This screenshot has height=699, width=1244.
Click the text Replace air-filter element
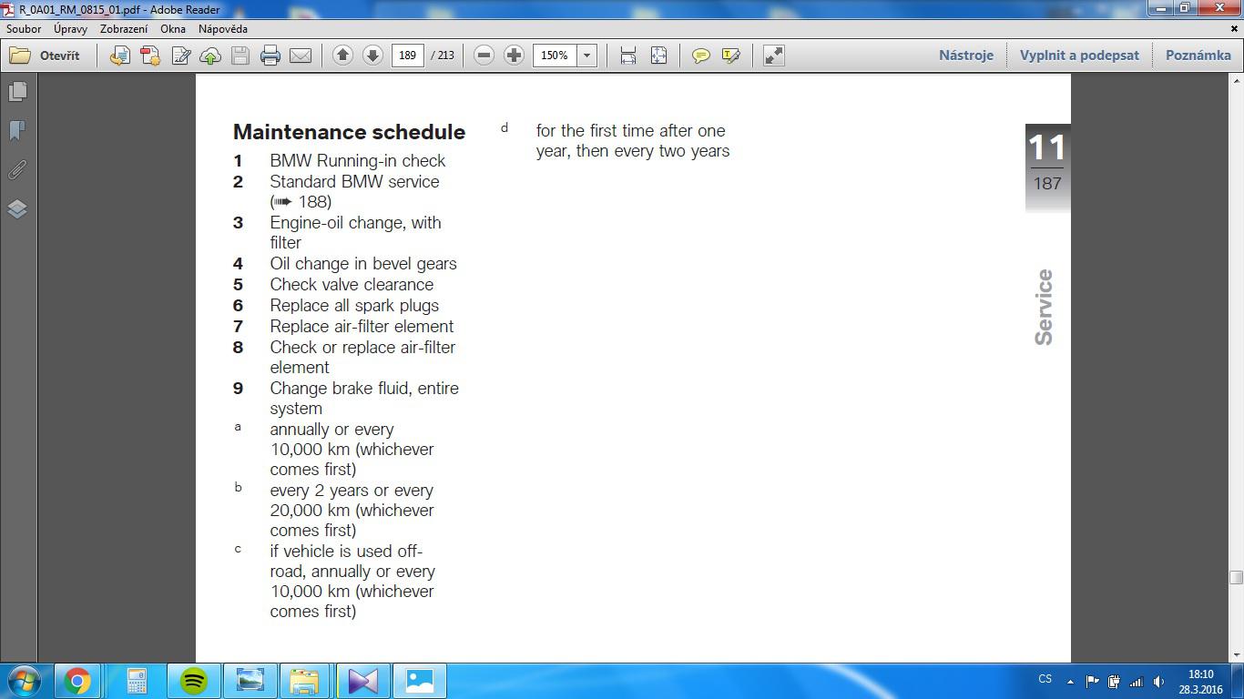(362, 327)
